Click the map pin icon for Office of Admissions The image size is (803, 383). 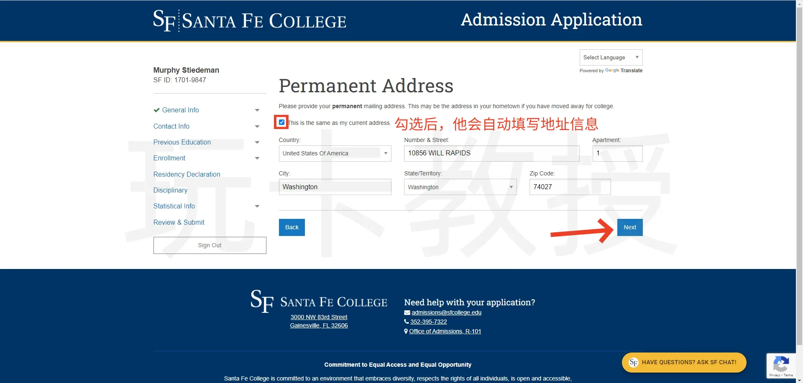tap(406, 332)
